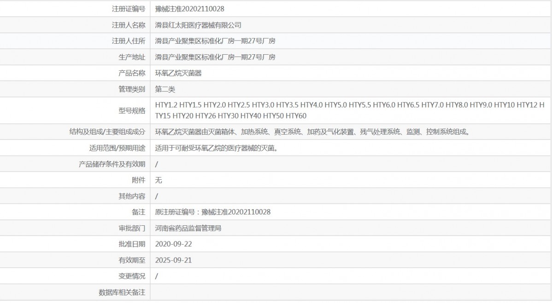Click the 适用范围/预期用途 label
The height and width of the screenshot is (303, 553).
click(x=117, y=148)
